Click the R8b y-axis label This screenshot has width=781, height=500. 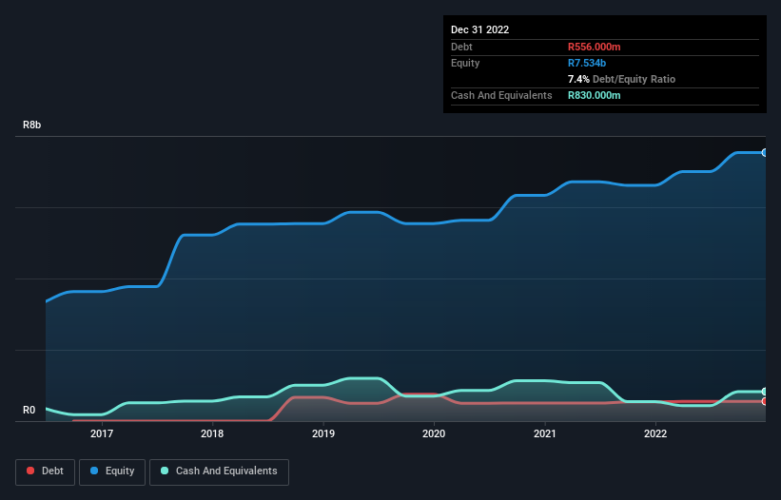click(x=32, y=125)
